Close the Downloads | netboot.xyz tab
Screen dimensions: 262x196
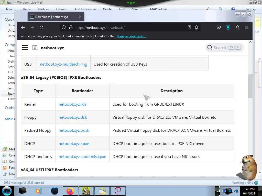(80, 17)
